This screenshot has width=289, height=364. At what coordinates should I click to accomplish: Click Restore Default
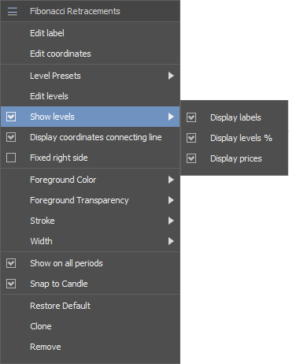91,306
